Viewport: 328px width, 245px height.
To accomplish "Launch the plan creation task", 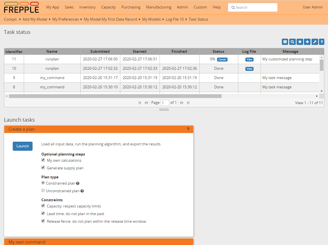I will [x=22, y=146].
